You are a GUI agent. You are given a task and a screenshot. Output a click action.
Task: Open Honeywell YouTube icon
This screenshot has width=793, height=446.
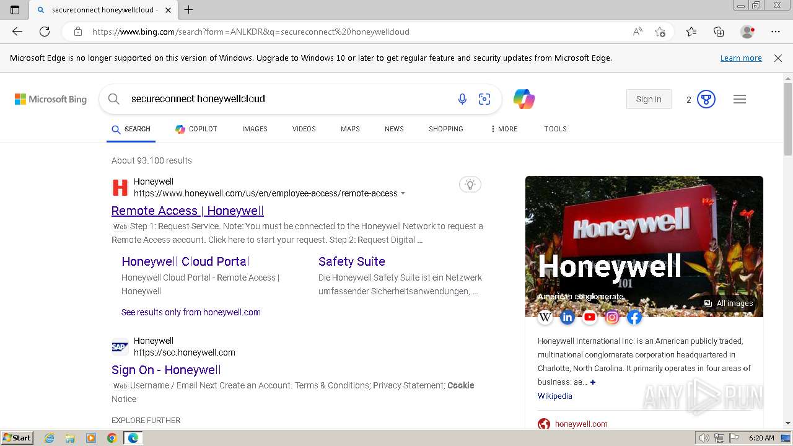pyautogui.click(x=590, y=317)
